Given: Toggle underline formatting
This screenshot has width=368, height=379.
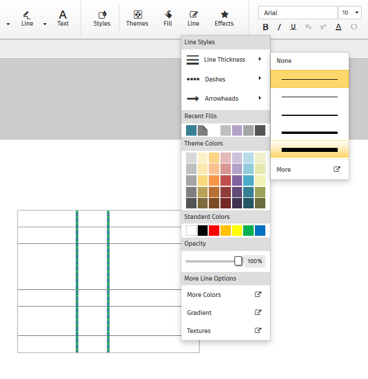Looking at the screenshot, I should 293,27.
